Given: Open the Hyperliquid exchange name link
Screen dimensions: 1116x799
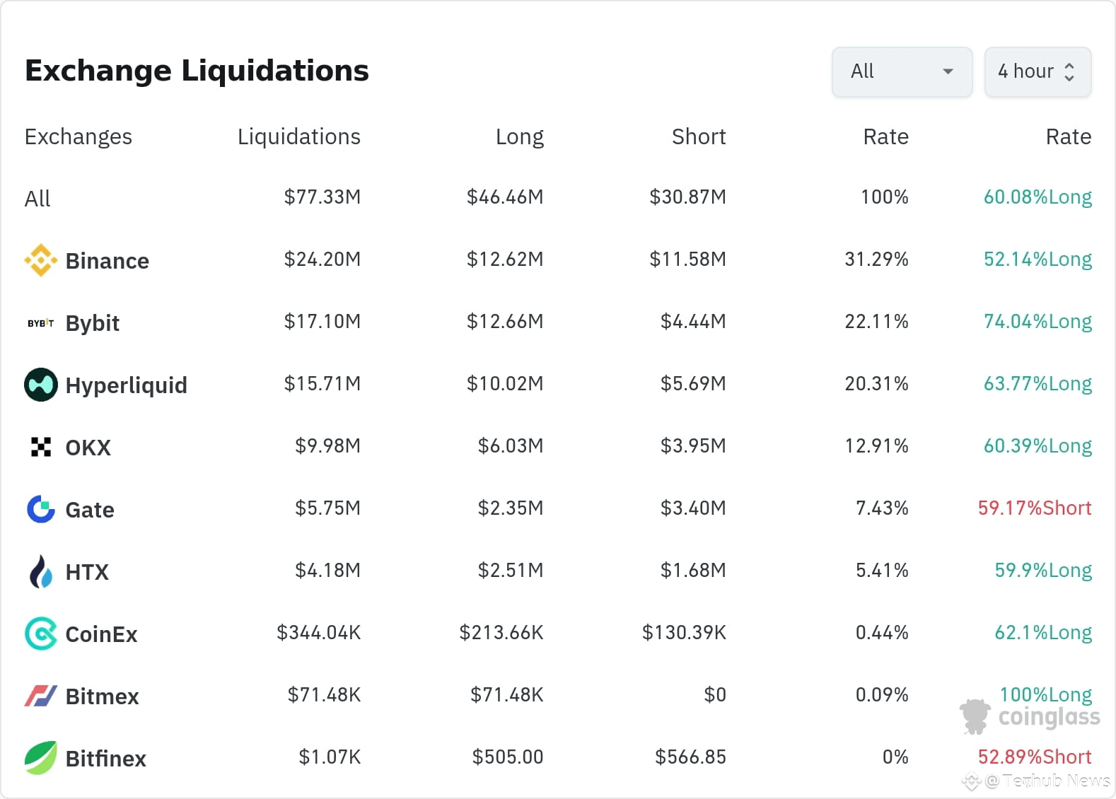Looking at the screenshot, I should pyautogui.click(x=127, y=385).
